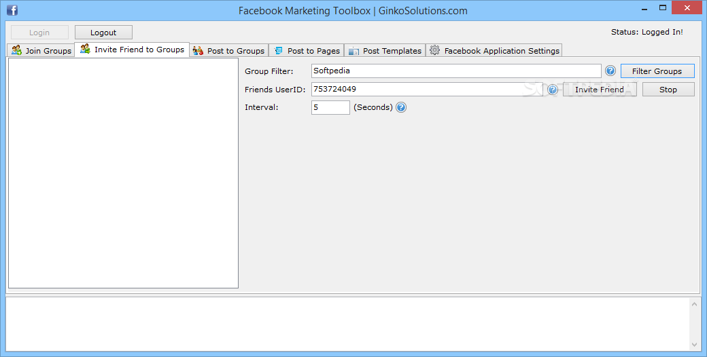The height and width of the screenshot is (357, 707).
Task: Click the "Group Filter:" label
Action: [x=269, y=71]
